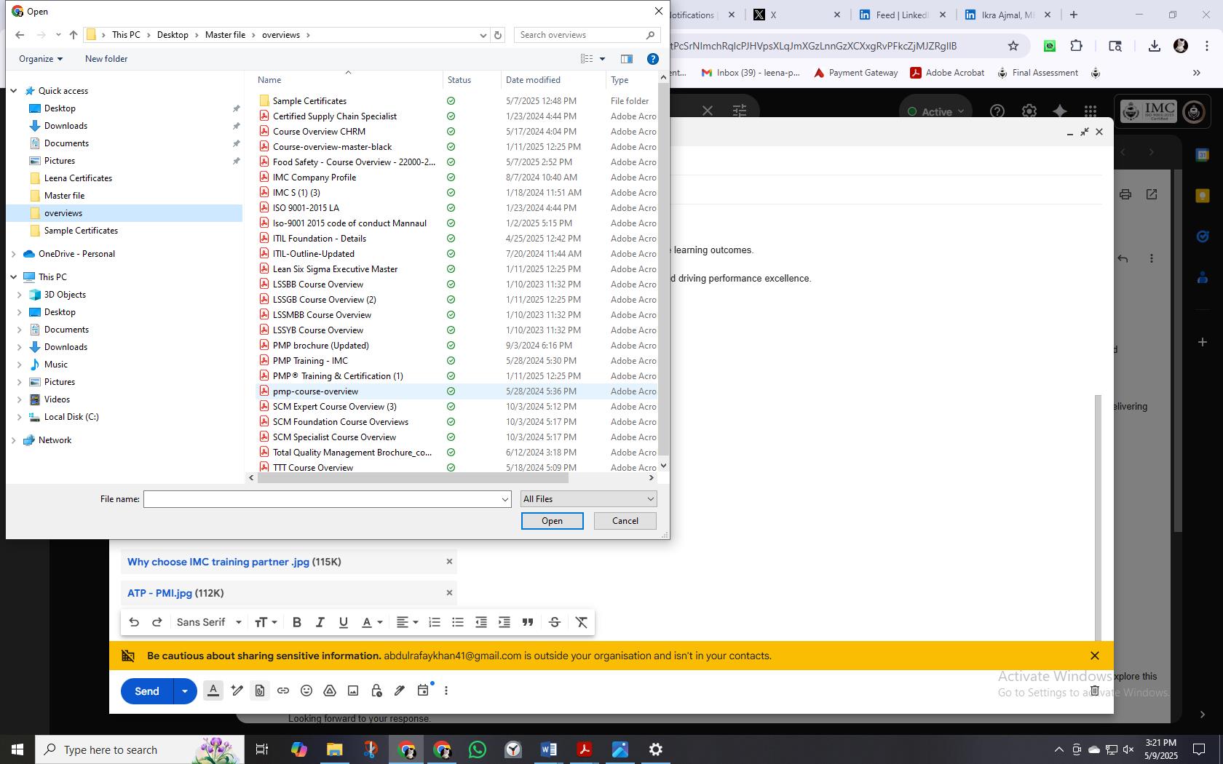Expand the File name history dropdown

pyautogui.click(x=504, y=499)
